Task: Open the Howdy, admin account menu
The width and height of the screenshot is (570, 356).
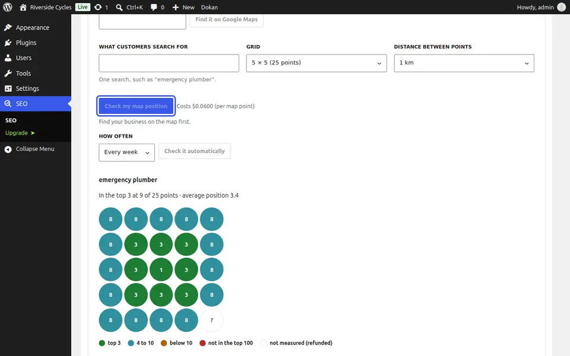Action: (x=541, y=7)
